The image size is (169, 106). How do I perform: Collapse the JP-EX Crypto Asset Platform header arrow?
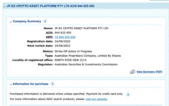[x=4, y=6]
